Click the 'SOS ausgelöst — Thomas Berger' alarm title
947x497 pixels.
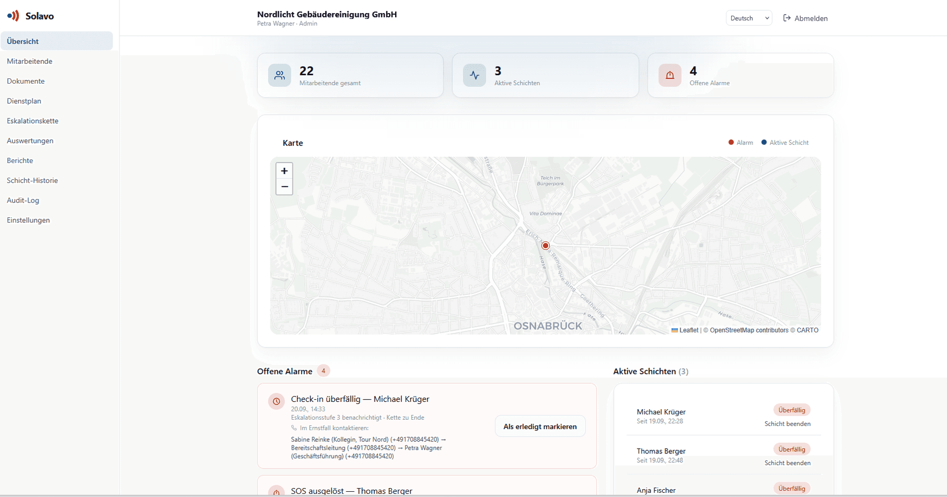[x=351, y=491]
